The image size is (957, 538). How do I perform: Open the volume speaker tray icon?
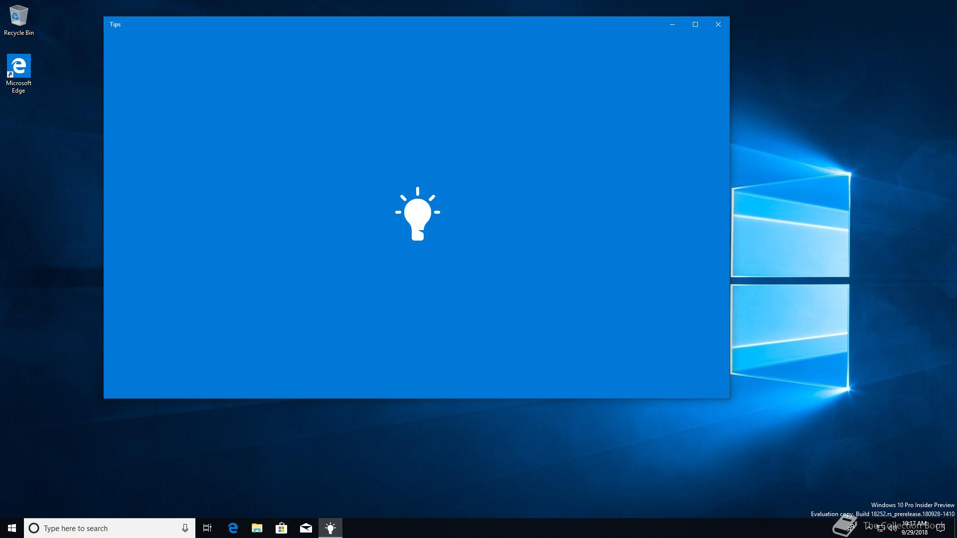(893, 528)
